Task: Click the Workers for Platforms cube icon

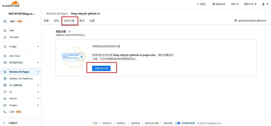Action: pos(5,79)
